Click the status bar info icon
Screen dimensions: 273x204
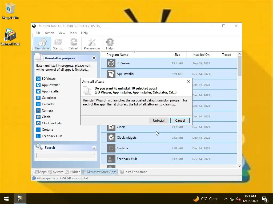[34, 178]
